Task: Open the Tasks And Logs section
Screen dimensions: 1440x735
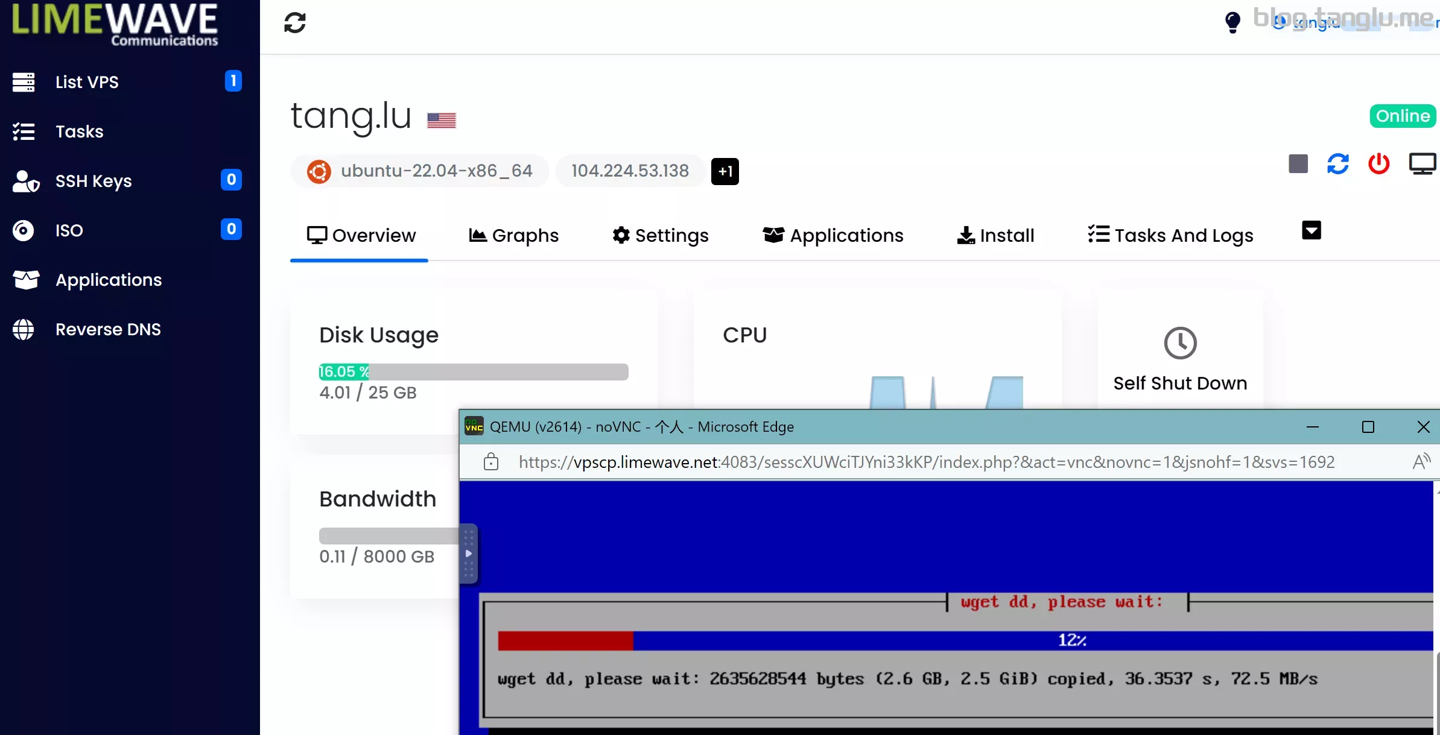Action: coord(1170,235)
